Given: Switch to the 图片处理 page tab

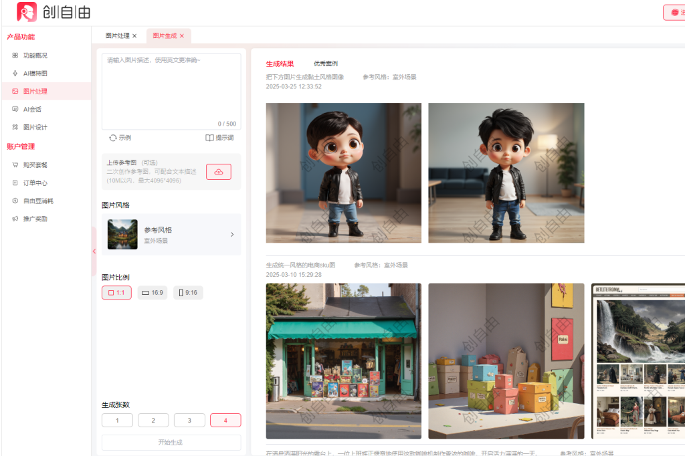Looking at the screenshot, I should [117, 35].
